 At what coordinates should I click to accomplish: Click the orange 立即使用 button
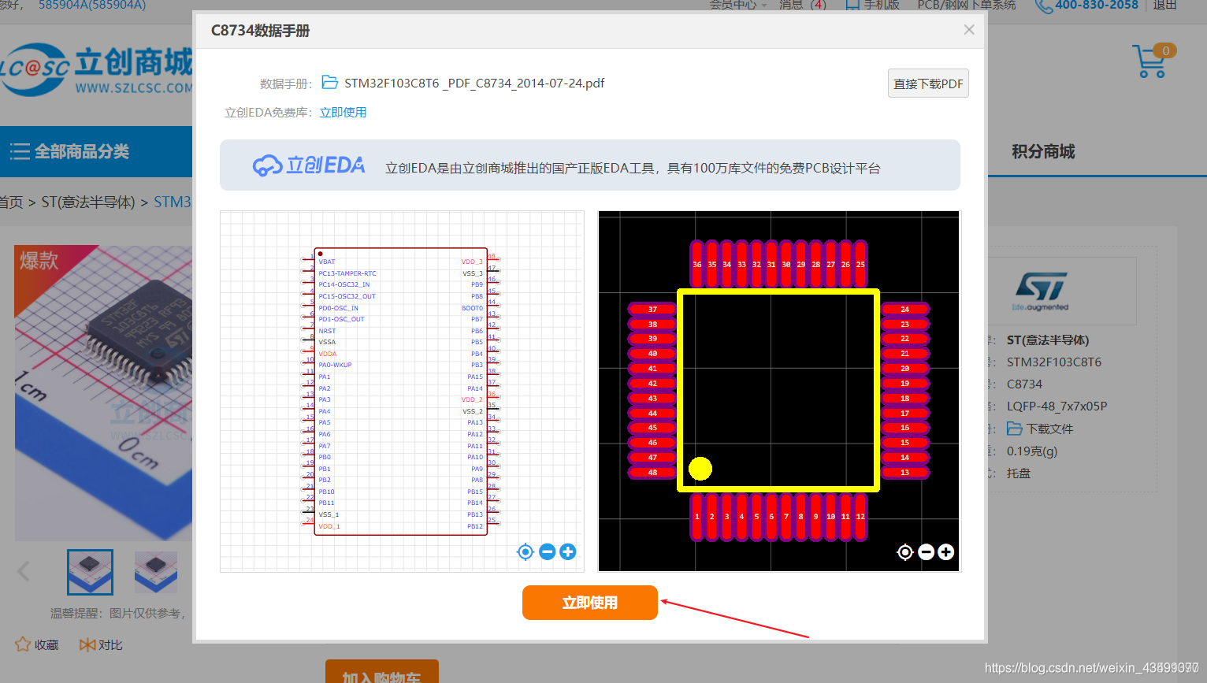pyautogui.click(x=590, y=603)
